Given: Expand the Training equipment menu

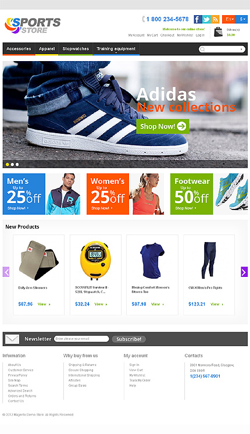Looking at the screenshot, I should point(116,49).
